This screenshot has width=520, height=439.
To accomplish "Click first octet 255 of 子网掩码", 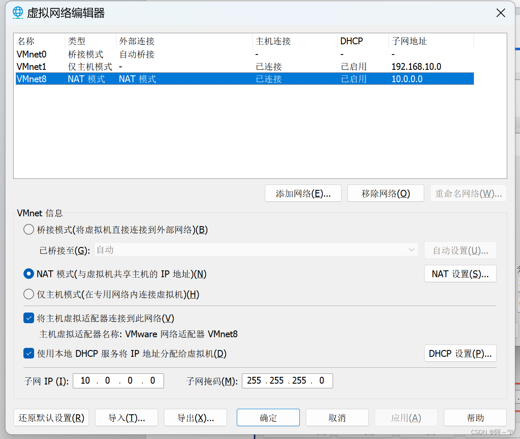I will click(x=254, y=381).
